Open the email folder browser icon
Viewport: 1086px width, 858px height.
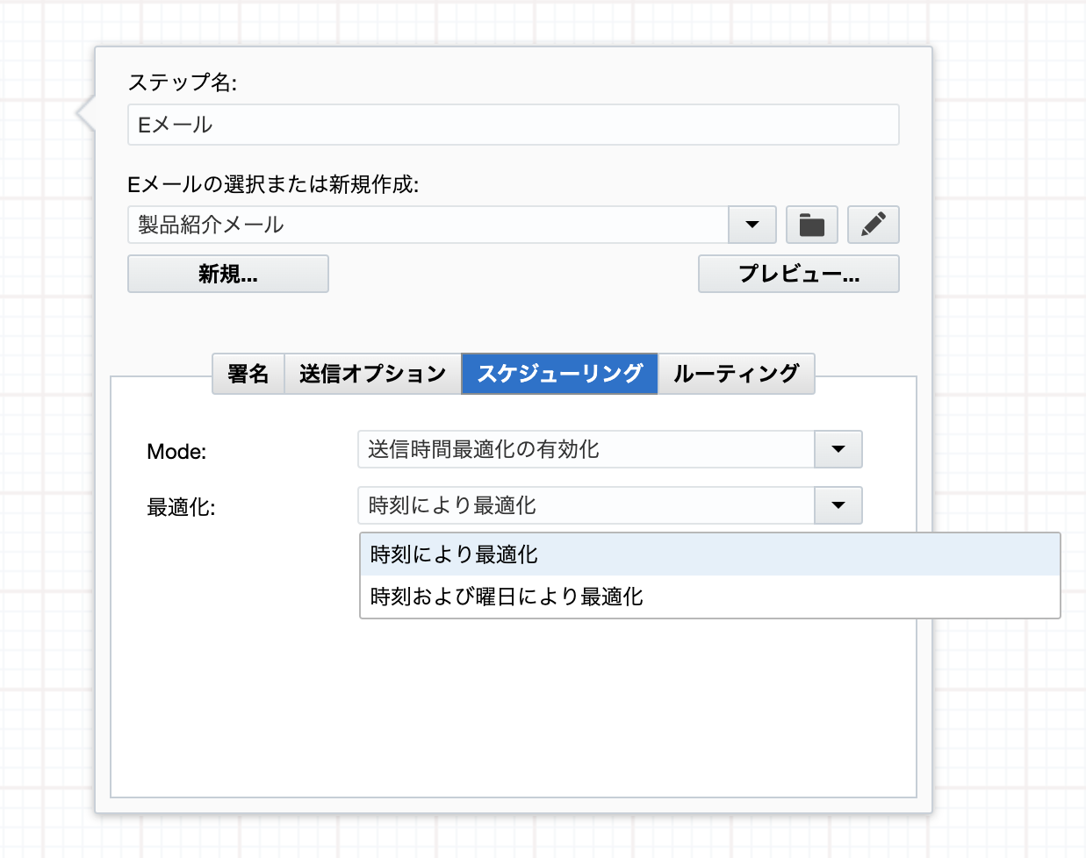point(811,225)
